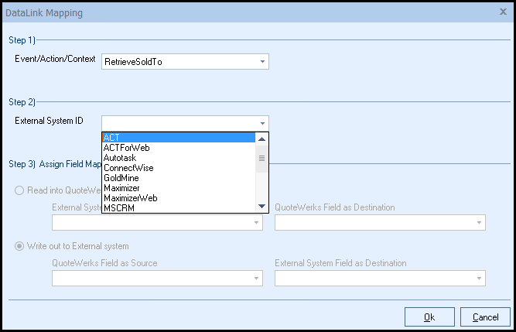
Task: Close the DataLink Mapping dialog
Action: click(x=504, y=13)
